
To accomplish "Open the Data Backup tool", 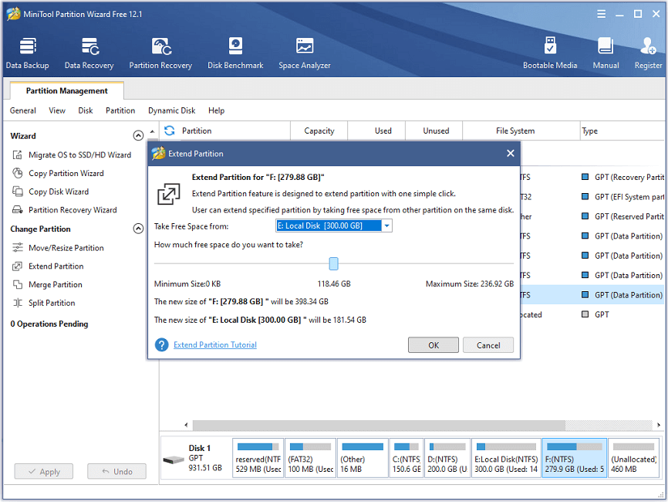I will [x=28, y=53].
